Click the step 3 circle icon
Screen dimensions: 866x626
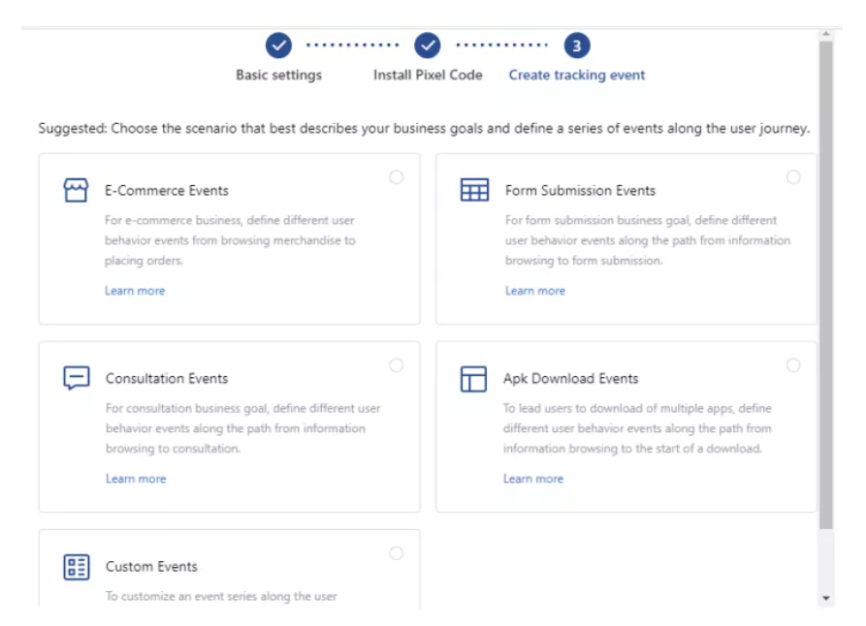(577, 46)
